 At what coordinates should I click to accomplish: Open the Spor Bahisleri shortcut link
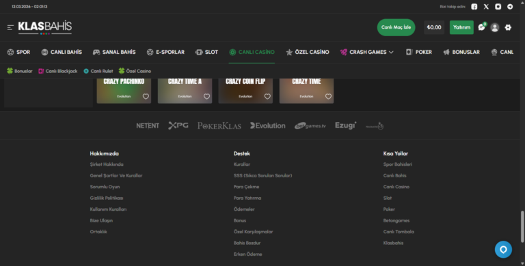(x=398, y=164)
